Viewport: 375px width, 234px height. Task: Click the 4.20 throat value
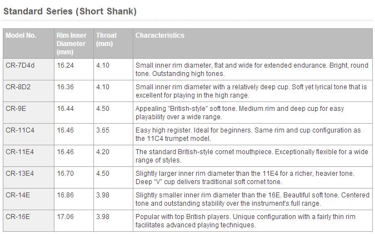(103, 152)
